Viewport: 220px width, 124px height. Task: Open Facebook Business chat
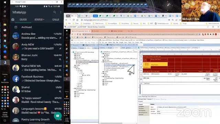tap(37, 79)
